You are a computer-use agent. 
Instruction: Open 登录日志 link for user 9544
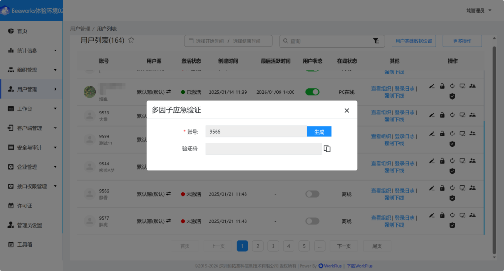pos(404,164)
